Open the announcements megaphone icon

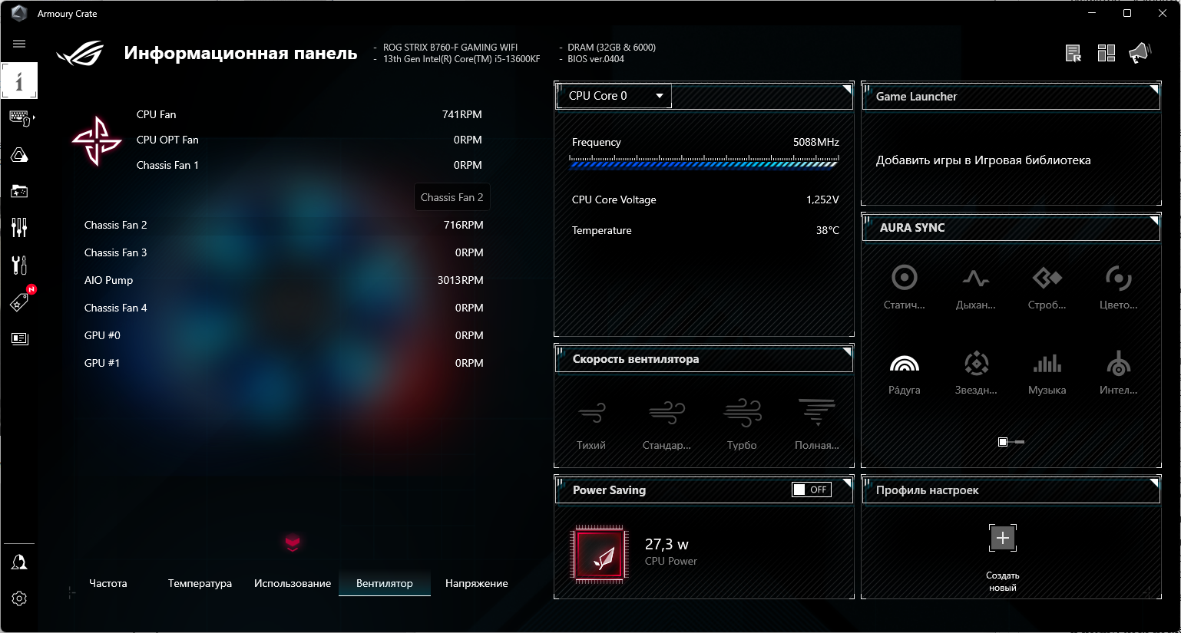1140,53
